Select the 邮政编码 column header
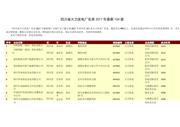Screen dimensions: 180x127 click(x=117, y=43)
